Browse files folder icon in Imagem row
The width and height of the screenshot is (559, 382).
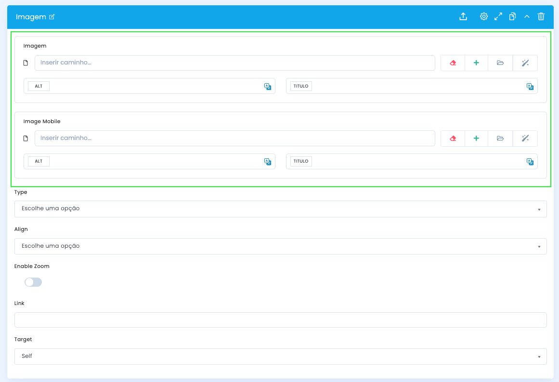tap(500, 63)
